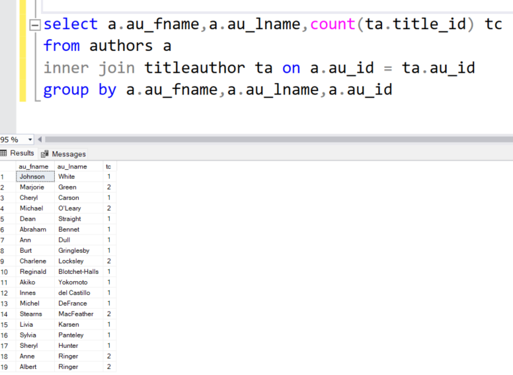Click row header number 19

click(x=8, y=367)
